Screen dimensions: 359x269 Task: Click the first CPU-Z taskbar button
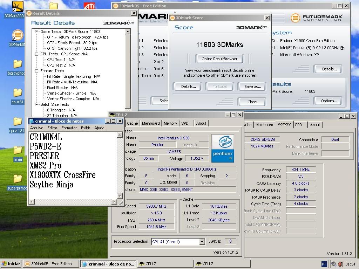165,264
